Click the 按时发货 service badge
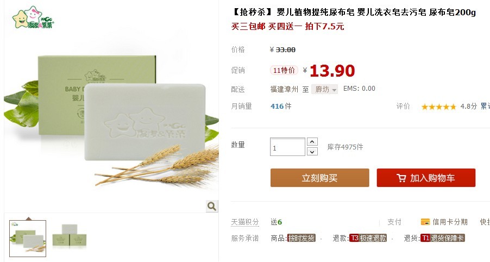Image resolution: width=490 pixels, height=262 pixels. pos(301,238)
